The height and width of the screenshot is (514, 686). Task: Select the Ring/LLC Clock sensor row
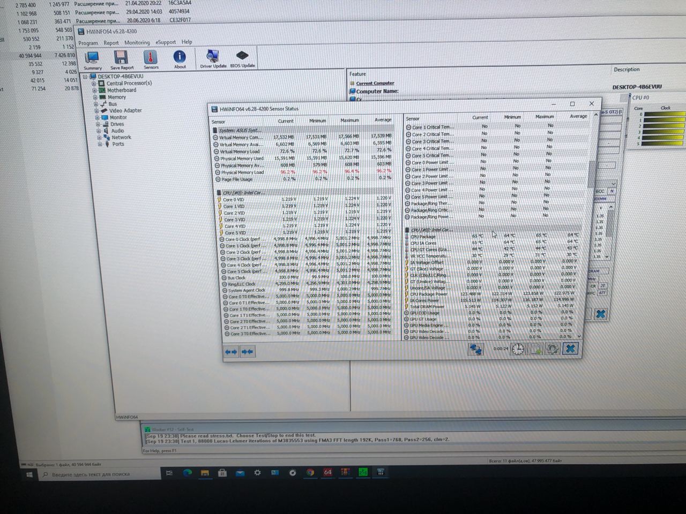(308, 284)
